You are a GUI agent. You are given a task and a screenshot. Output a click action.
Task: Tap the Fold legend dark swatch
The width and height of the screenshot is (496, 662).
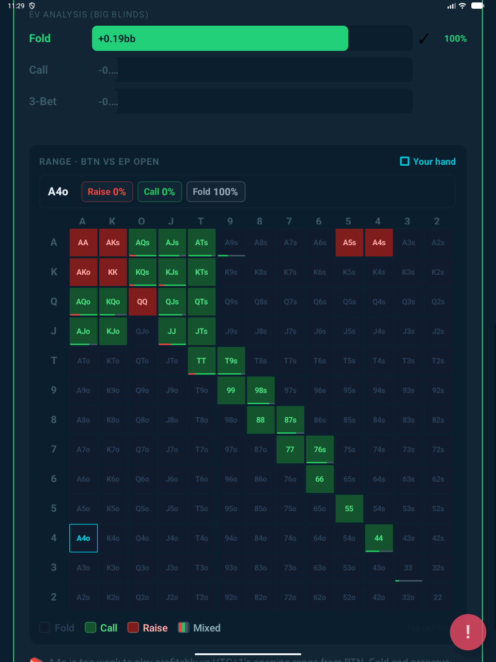click(x=45, y=628)
